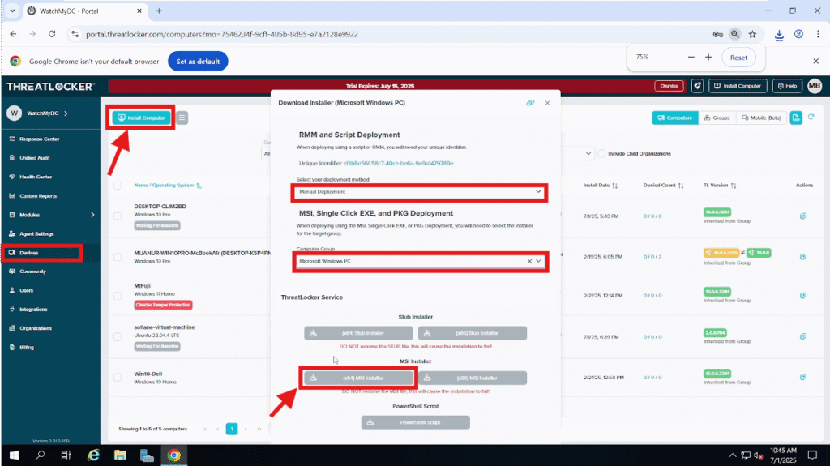Open Unified Audit in sidebar
This screenshot has width=830, height=466.
tap(34, 158)
